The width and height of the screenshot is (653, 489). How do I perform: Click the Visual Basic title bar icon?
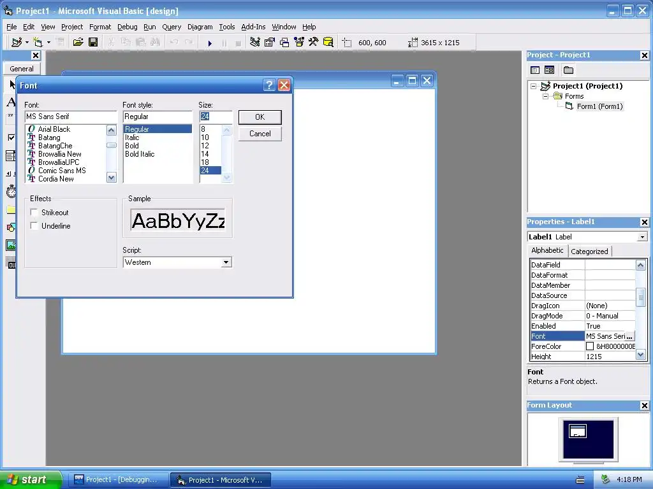pyautogui.click(x=8, y=10)
